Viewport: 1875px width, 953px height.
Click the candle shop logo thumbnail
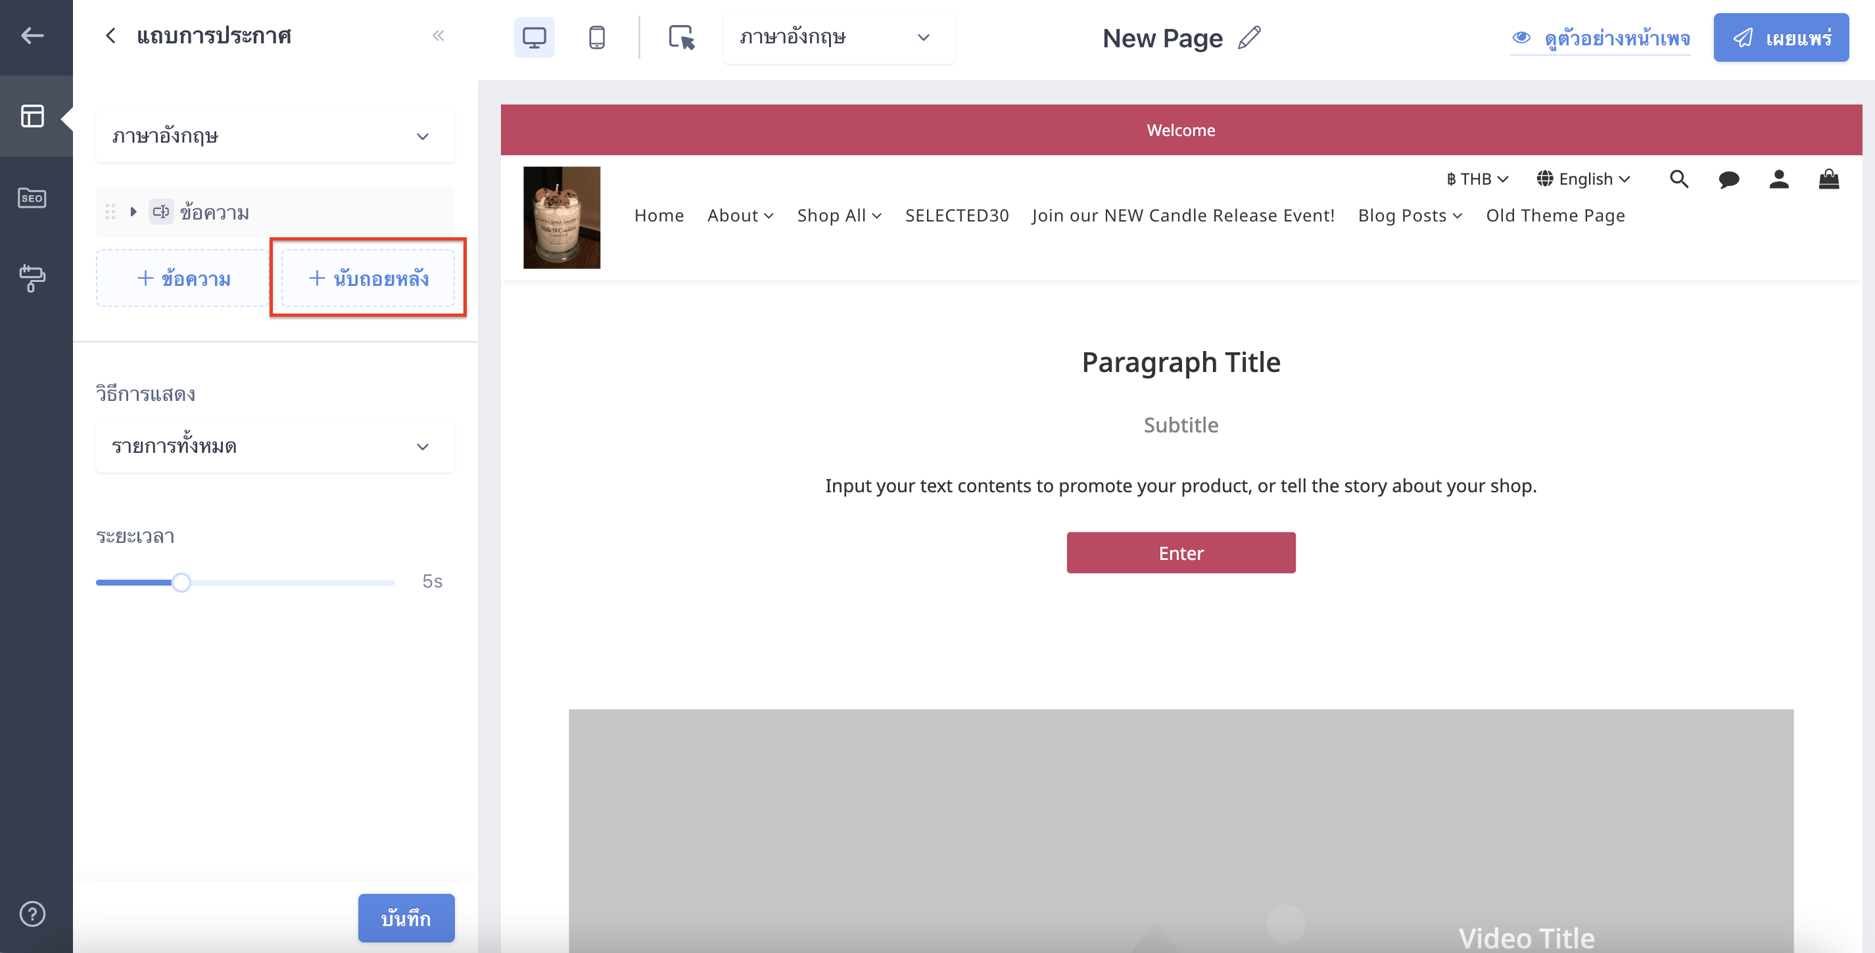pos(562,218)
